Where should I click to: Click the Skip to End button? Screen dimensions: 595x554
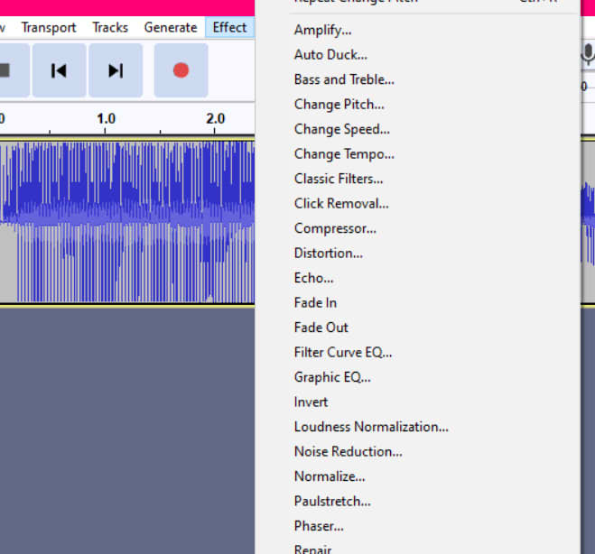pyautogui.click(x=116, y=70)
